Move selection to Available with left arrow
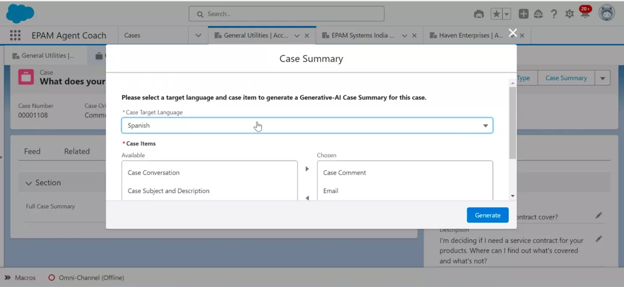The height and width of the screenshot is (287, 624). [x=307, y=198]
